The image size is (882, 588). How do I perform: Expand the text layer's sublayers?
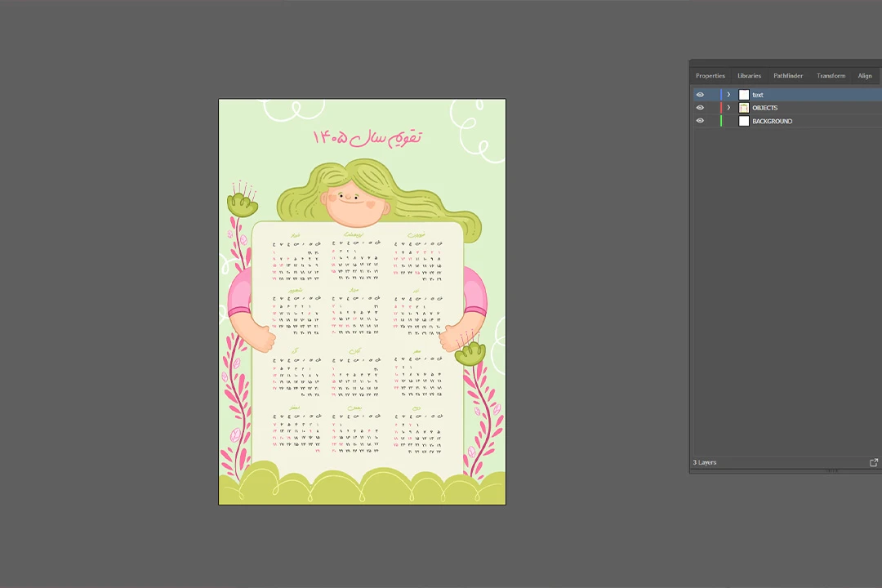coord(728,95)
